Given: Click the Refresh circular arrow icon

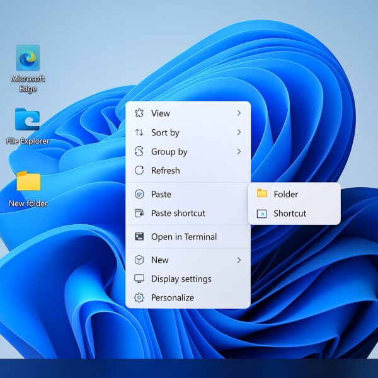Looking at the screenshot, I should point(139,170).
